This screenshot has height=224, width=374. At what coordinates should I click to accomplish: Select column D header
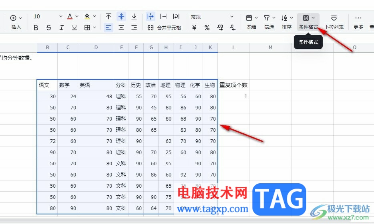[96, 48]
